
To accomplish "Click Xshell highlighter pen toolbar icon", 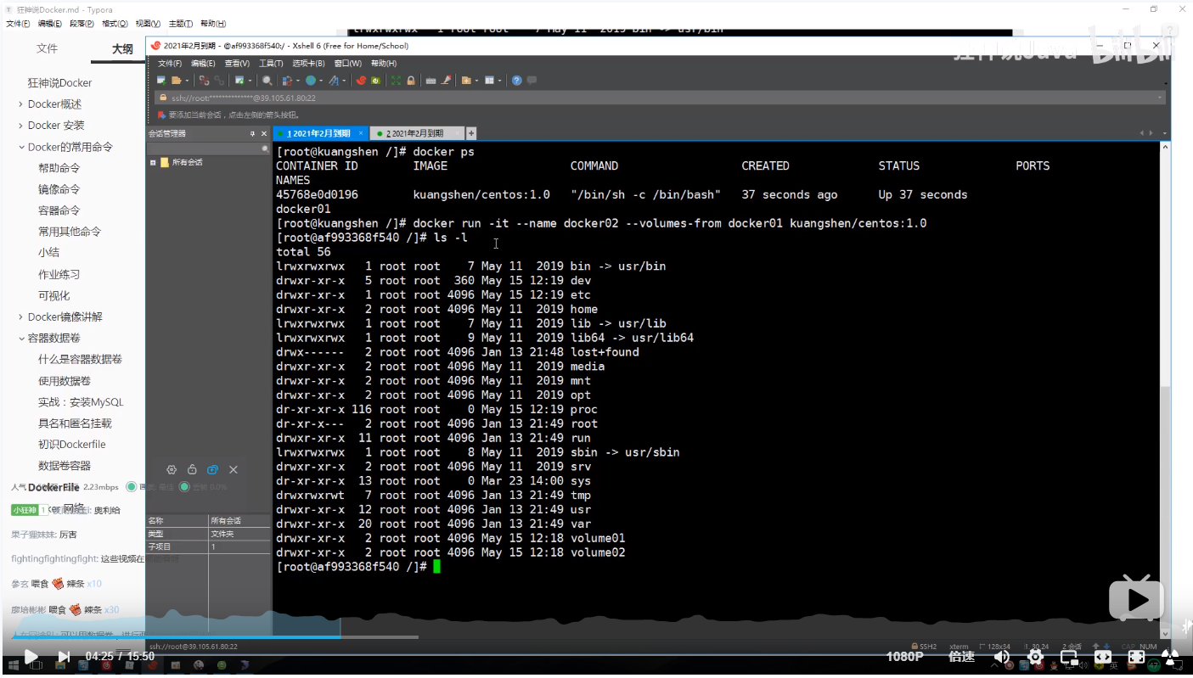I will point(447,81).
